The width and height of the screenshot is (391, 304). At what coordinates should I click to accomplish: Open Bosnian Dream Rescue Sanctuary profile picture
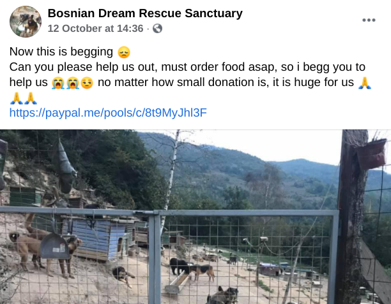[x=26, y=22]
